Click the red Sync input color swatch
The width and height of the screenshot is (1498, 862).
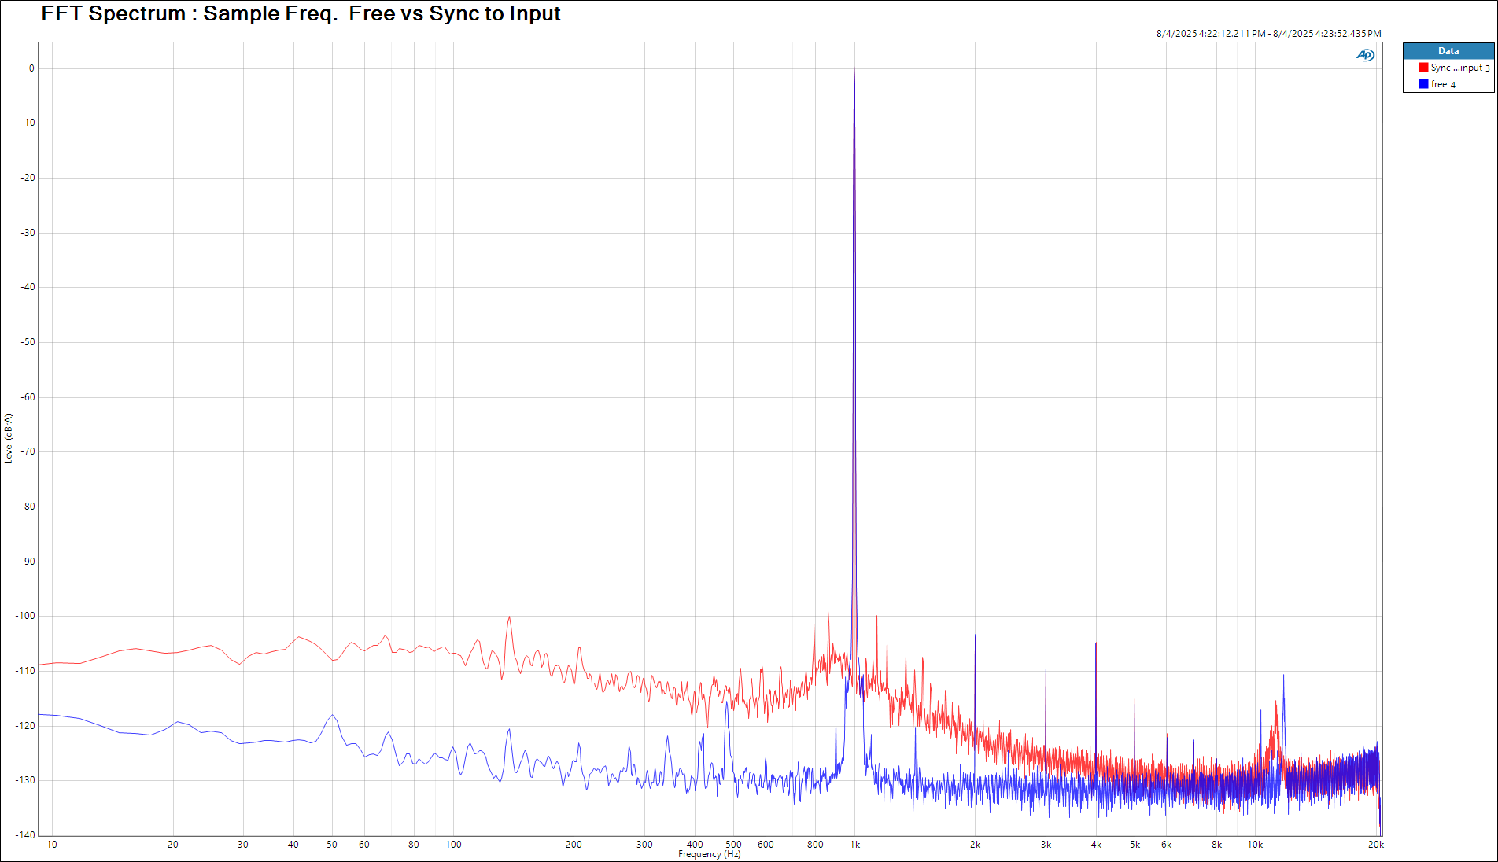pos(1423,68)
